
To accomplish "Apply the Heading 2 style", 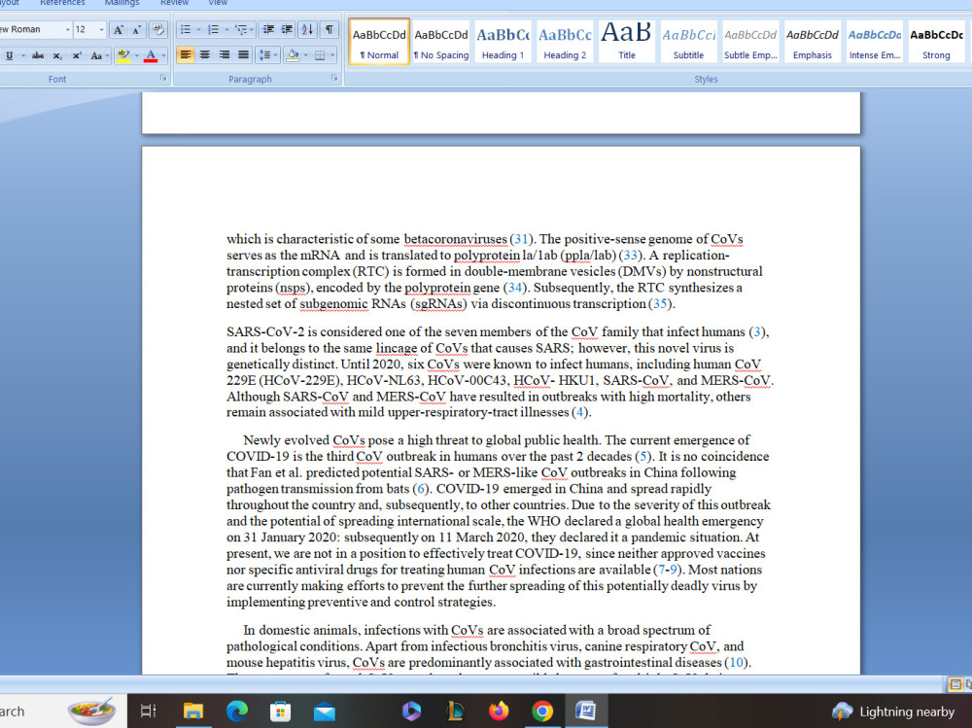I will pyautogui.click(x=565, y=42).
